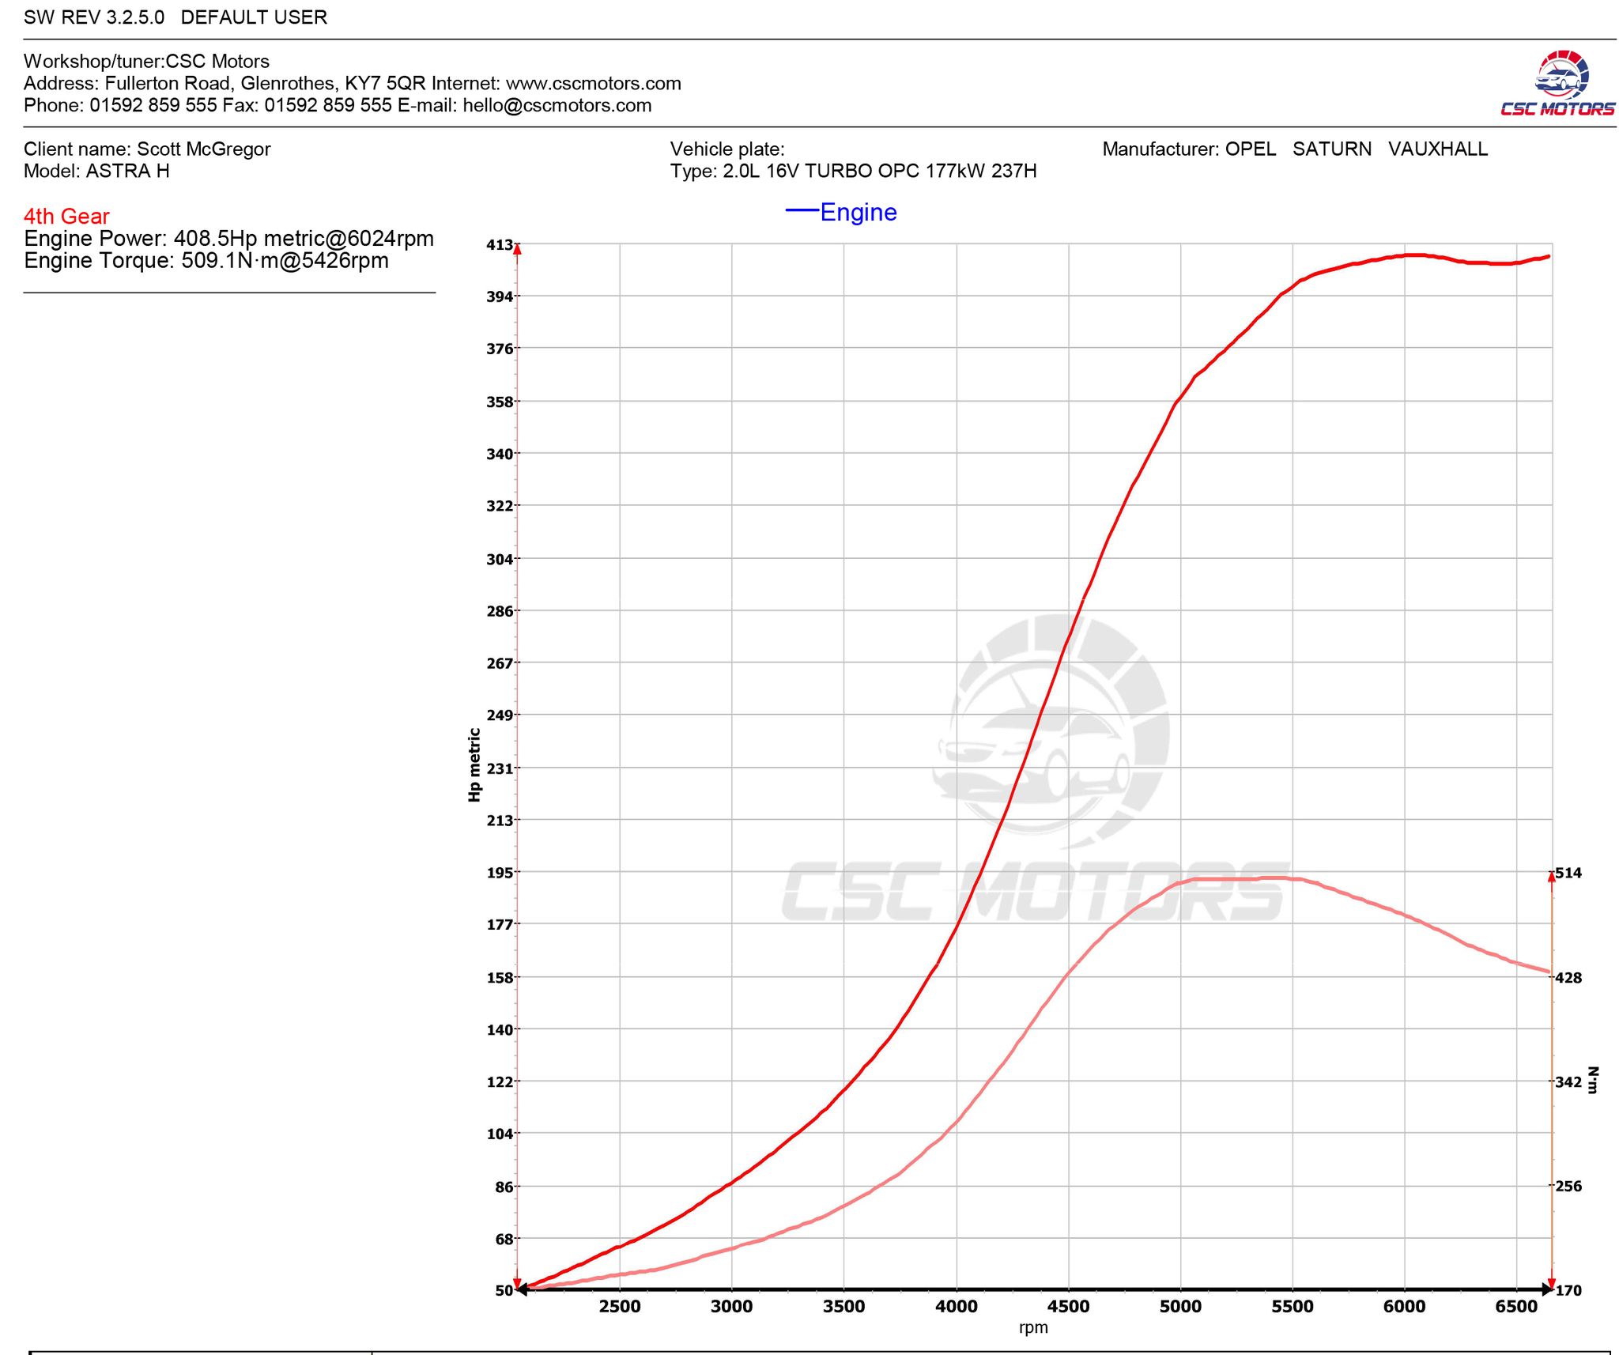Click the Manufacturer OPEL SATURN VAUXHALL text

1295,149
